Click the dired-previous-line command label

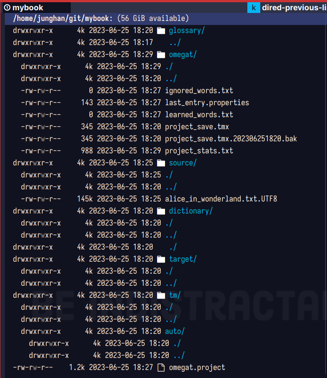(x=294, y=8)
